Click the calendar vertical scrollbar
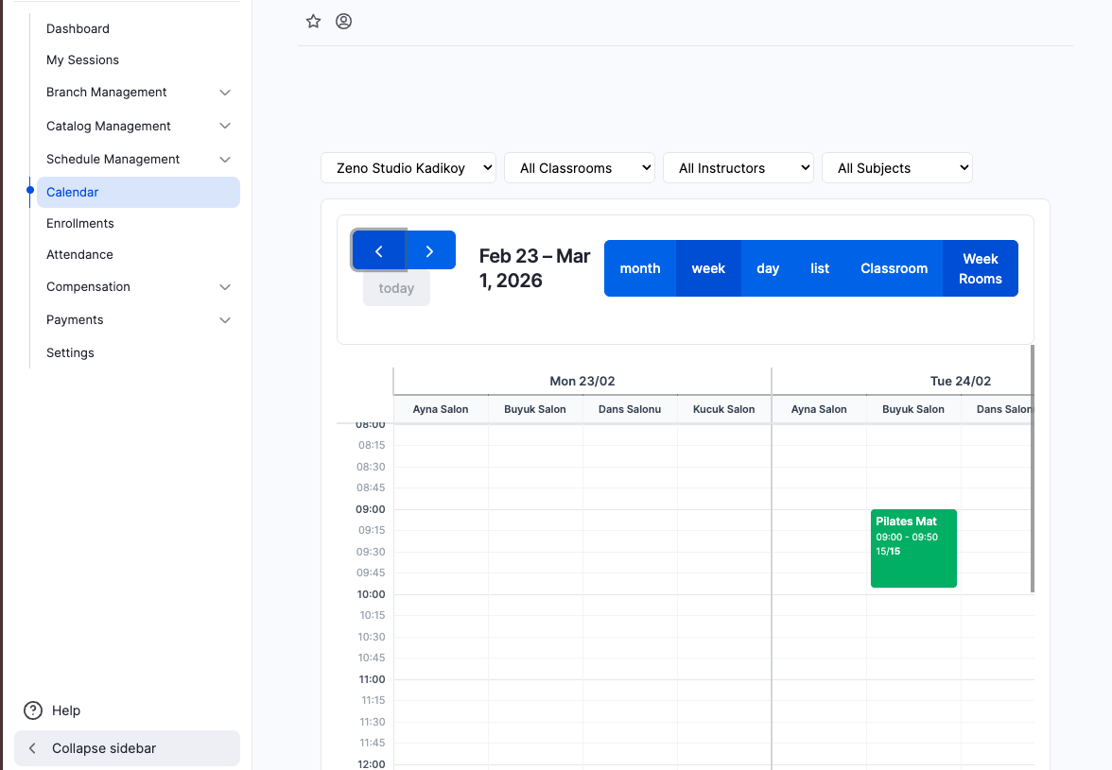 coord(1033,469)
